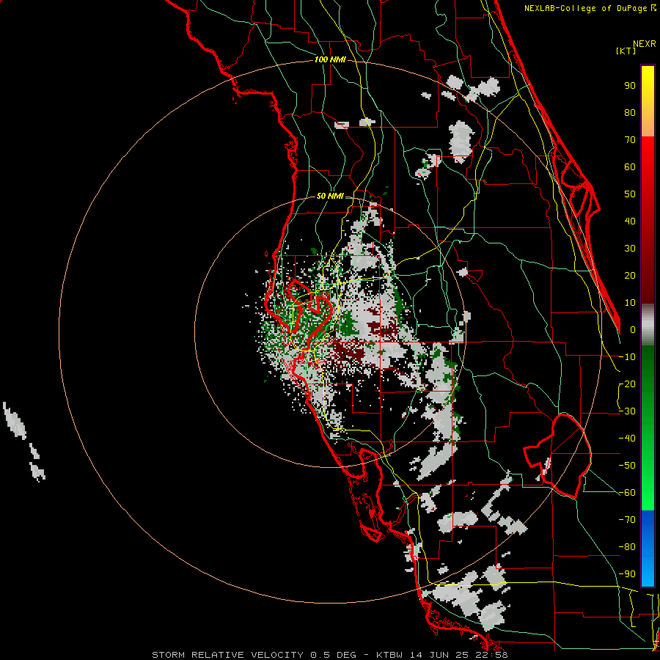
Task: Click the 0 knot scale label
Action: coord(633,330)
